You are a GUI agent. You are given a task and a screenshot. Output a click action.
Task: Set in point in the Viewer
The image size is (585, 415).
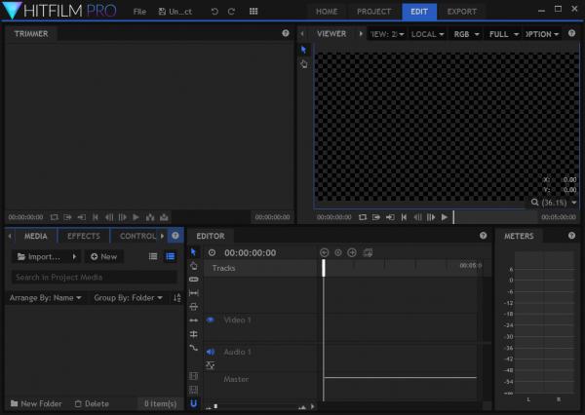[x=376, y=217]
